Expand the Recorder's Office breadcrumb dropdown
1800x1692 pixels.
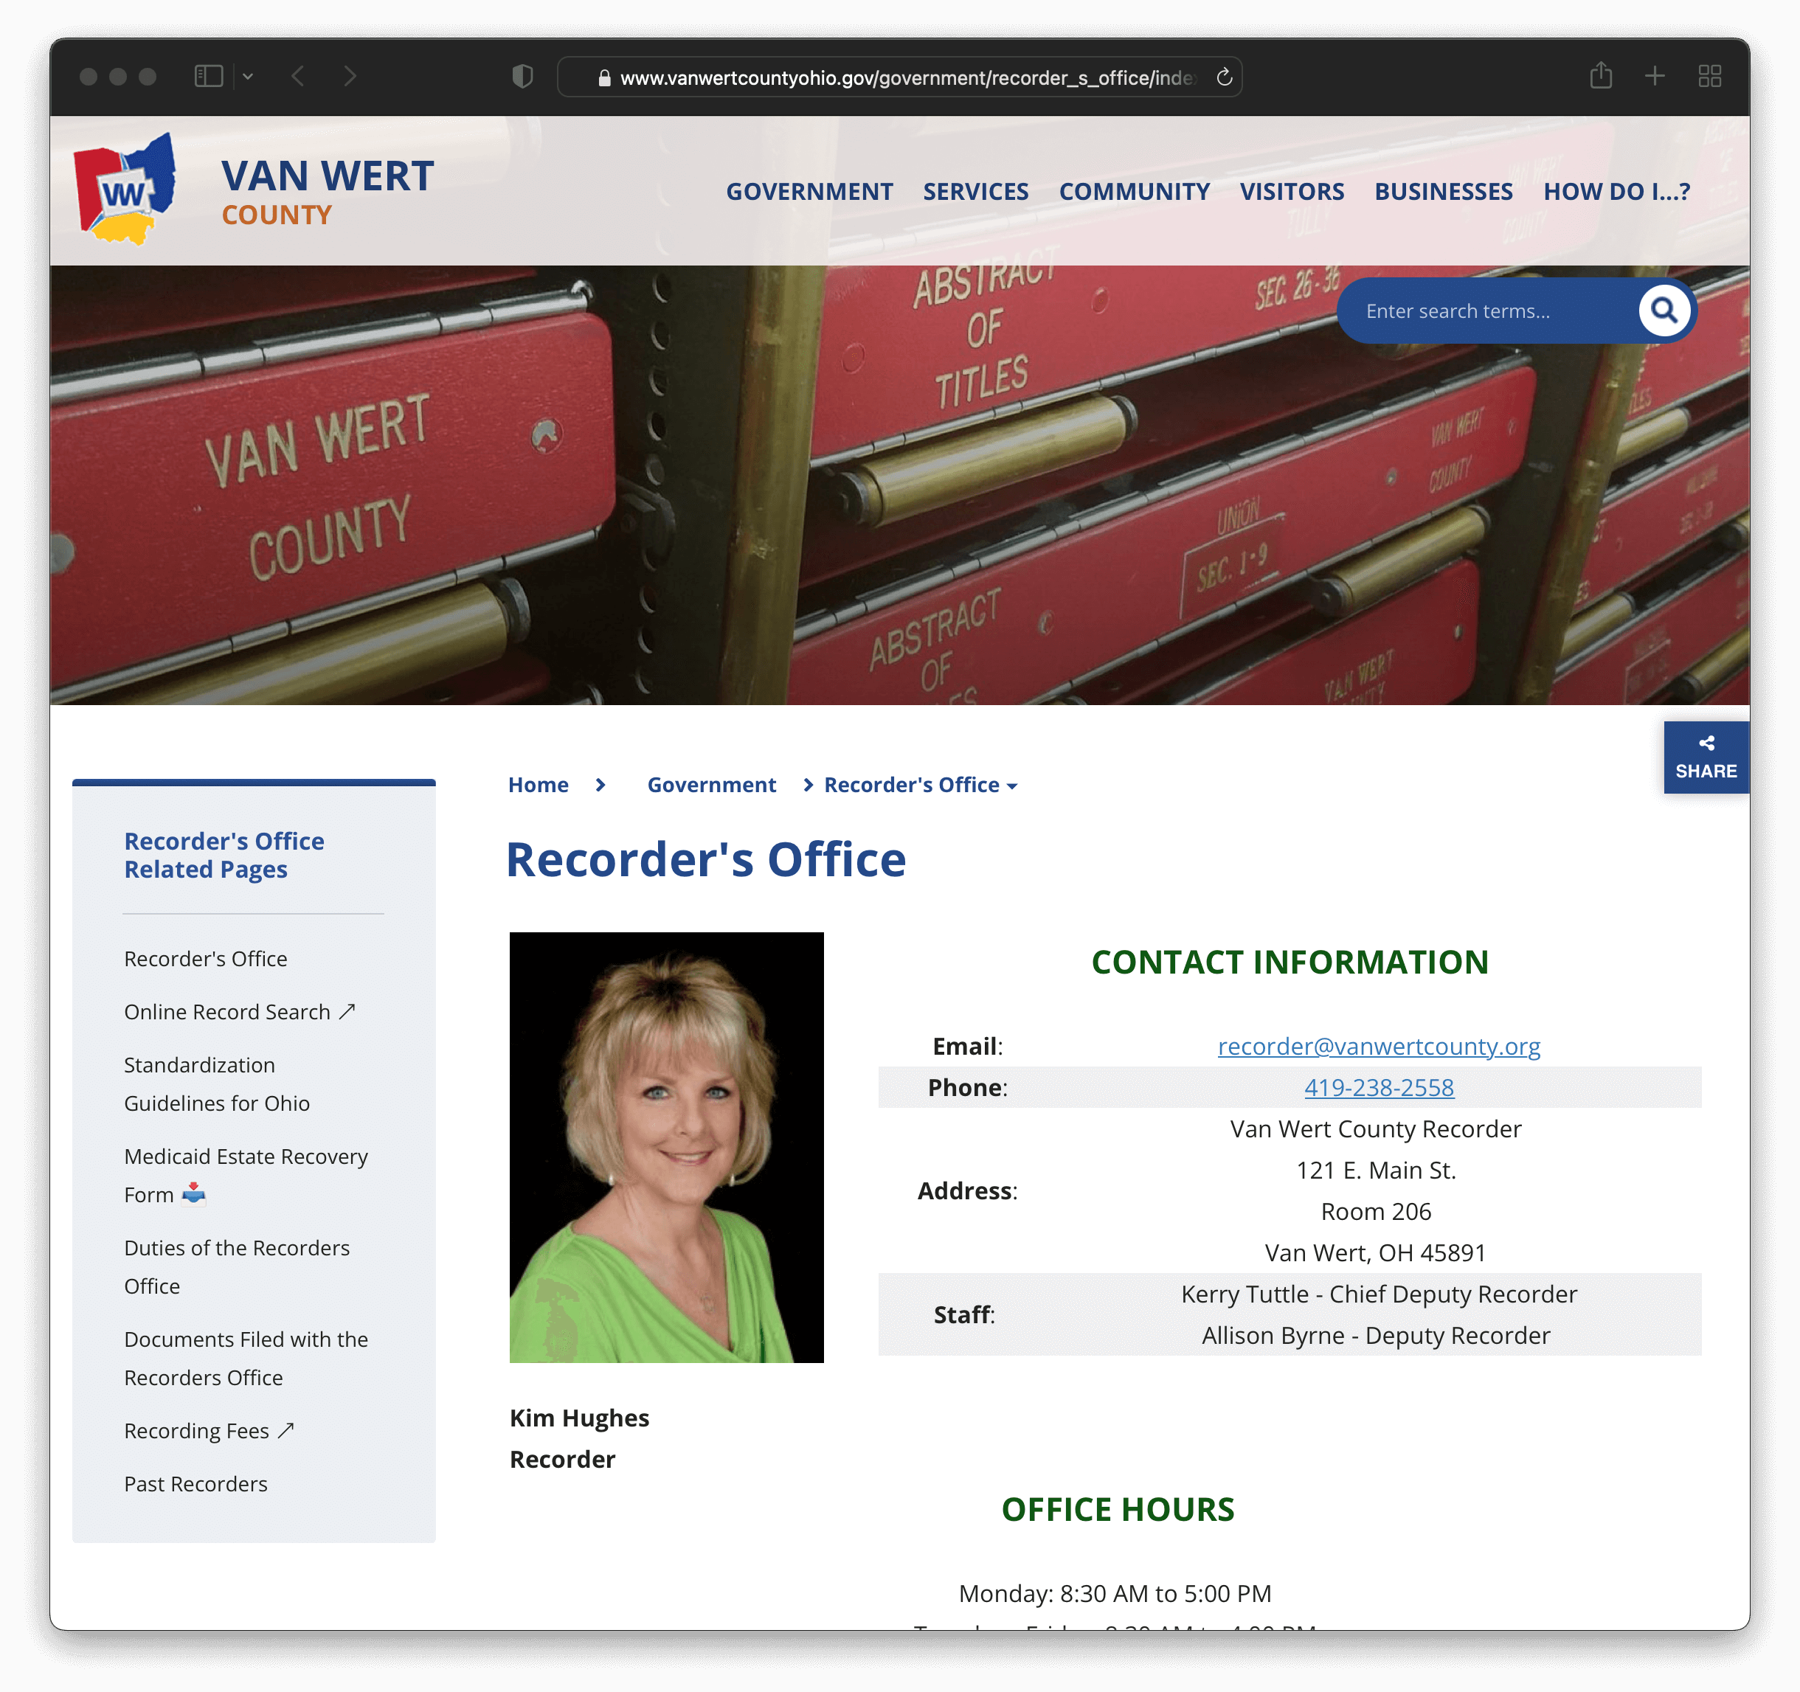1011,786
